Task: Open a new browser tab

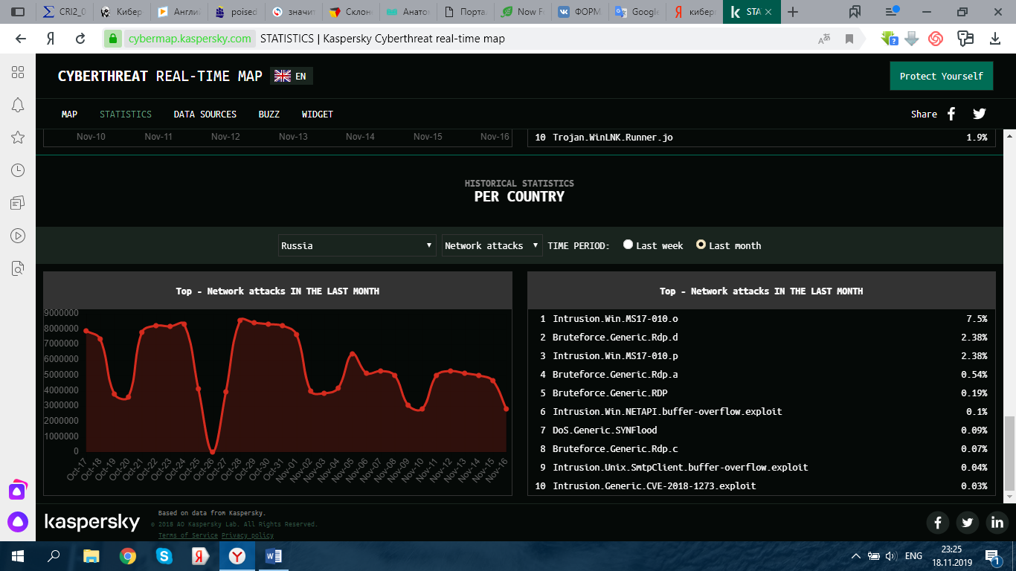Action: (793, 12)
